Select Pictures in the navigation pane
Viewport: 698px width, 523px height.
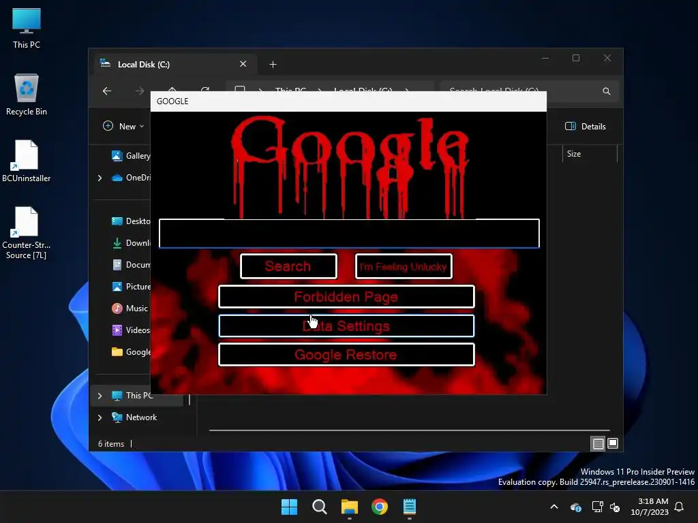click(x=130, y=287)
